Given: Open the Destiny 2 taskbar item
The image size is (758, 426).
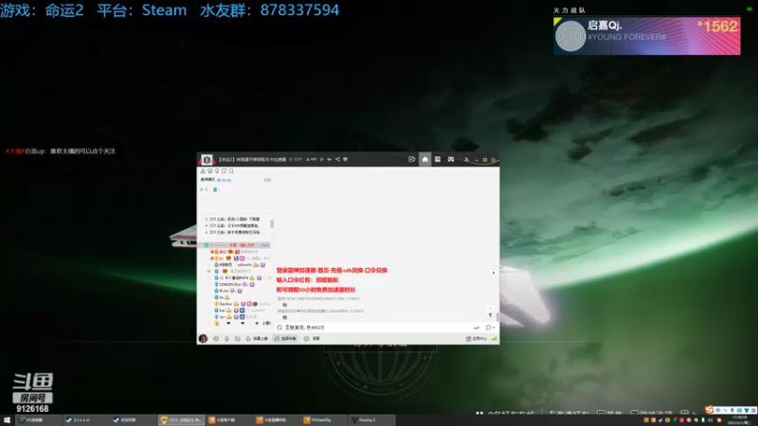Looking at the screenshot, I should coord(370,420).
